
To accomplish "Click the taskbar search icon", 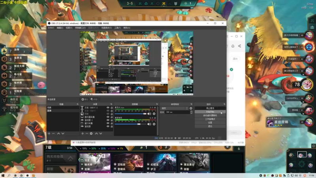I will tap(9, 176).
